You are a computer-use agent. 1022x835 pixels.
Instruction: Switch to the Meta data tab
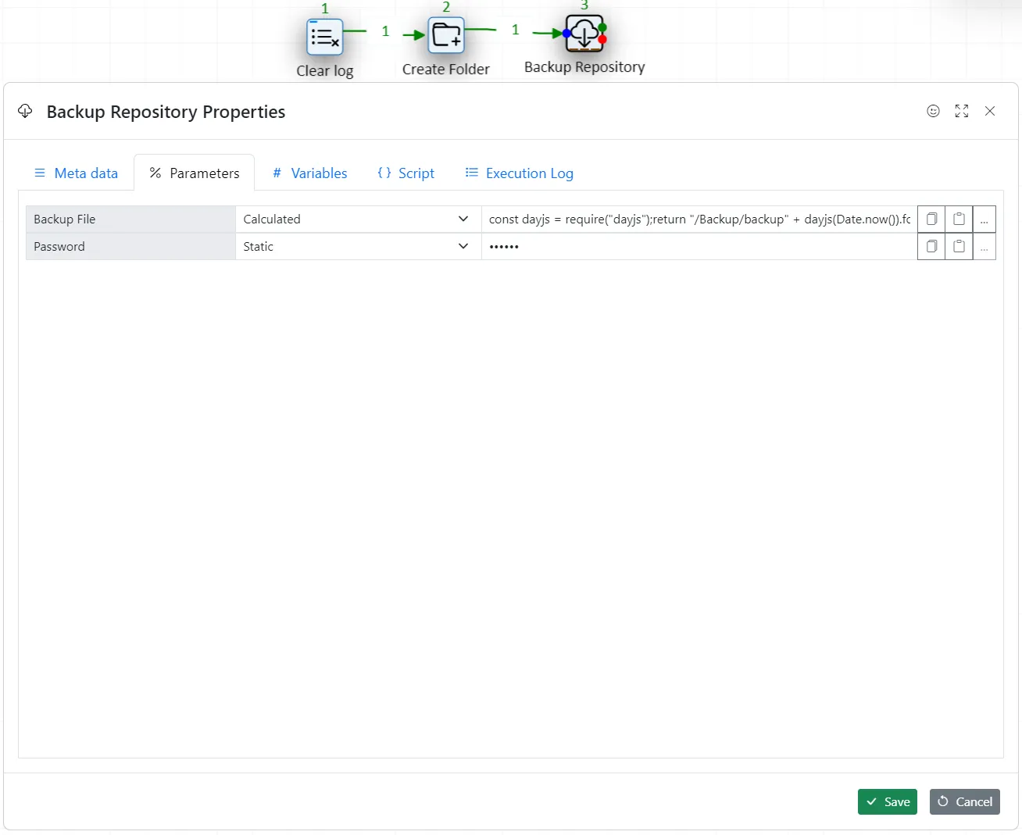point(76,173)
